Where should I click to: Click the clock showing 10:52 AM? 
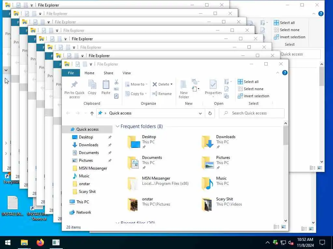tap(305, 240)
